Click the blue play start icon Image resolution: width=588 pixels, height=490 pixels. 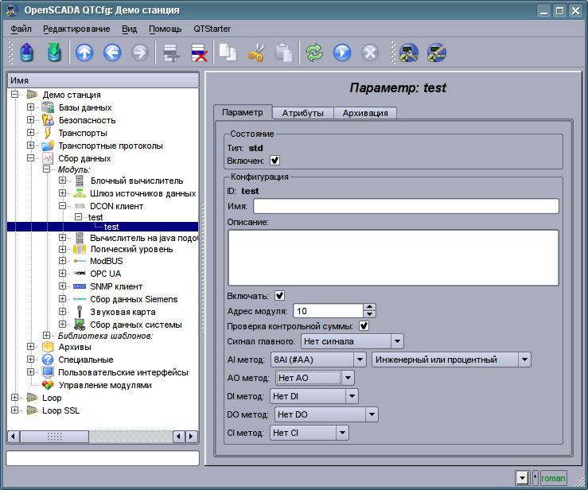coord(342,53)
